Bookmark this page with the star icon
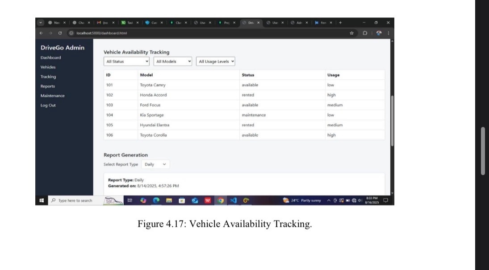The height and width of the screenshot is (270, 489). (x=352, y=33)
